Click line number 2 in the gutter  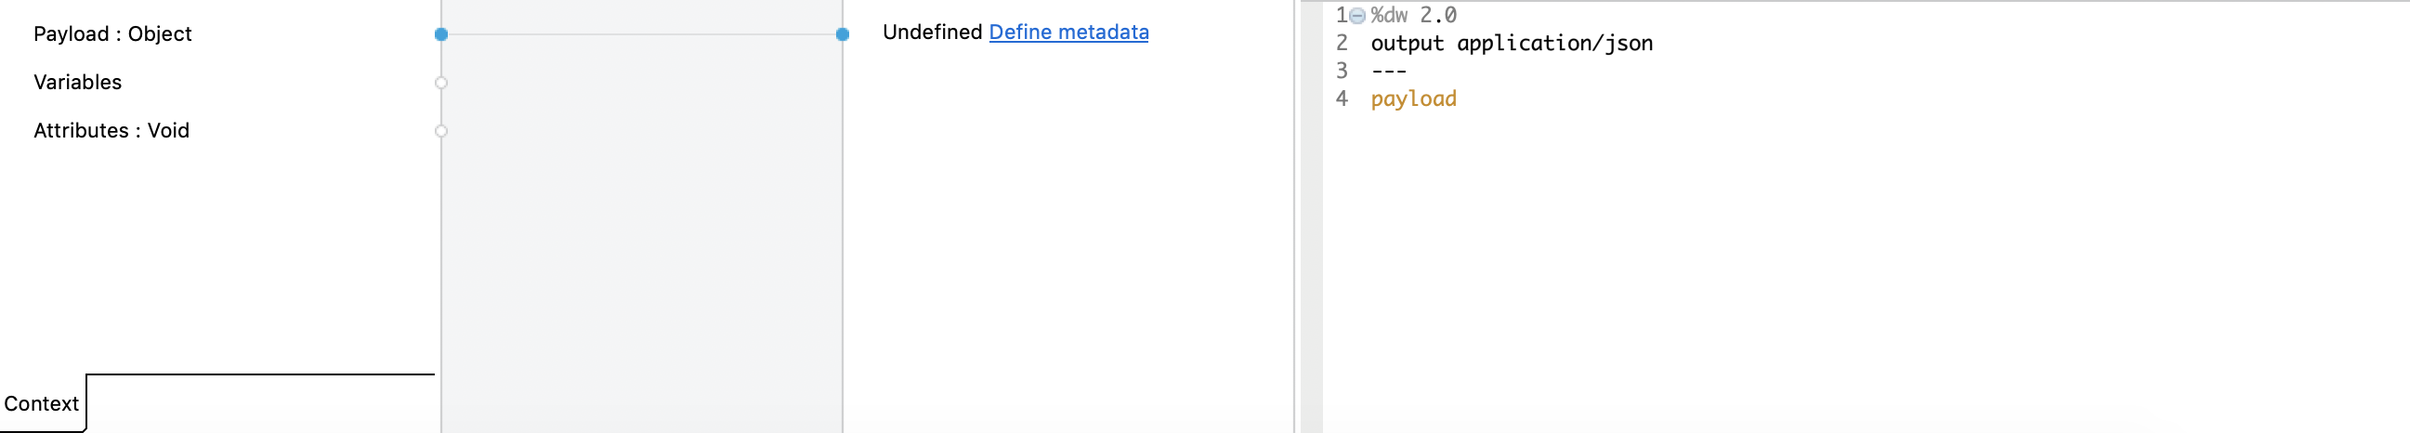(x=1342, y=44)
